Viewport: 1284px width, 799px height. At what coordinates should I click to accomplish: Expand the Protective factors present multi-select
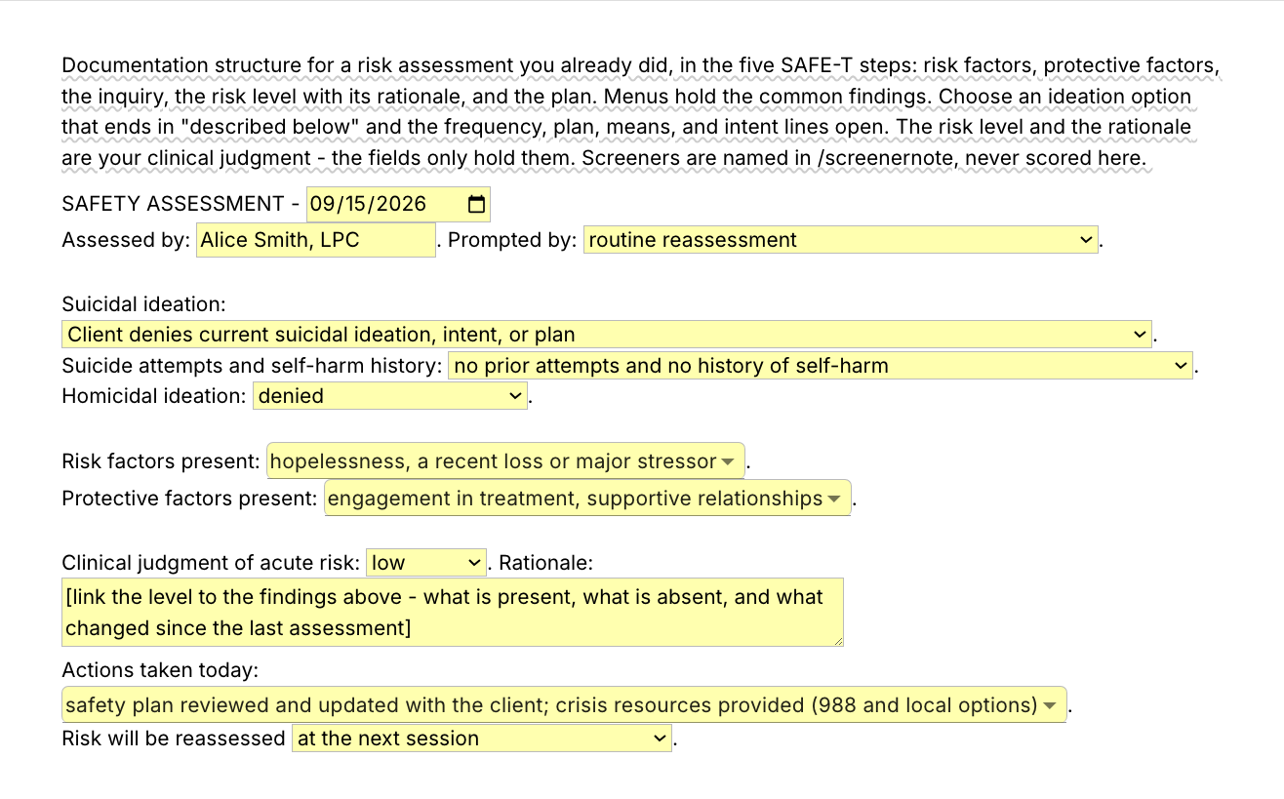587,499
